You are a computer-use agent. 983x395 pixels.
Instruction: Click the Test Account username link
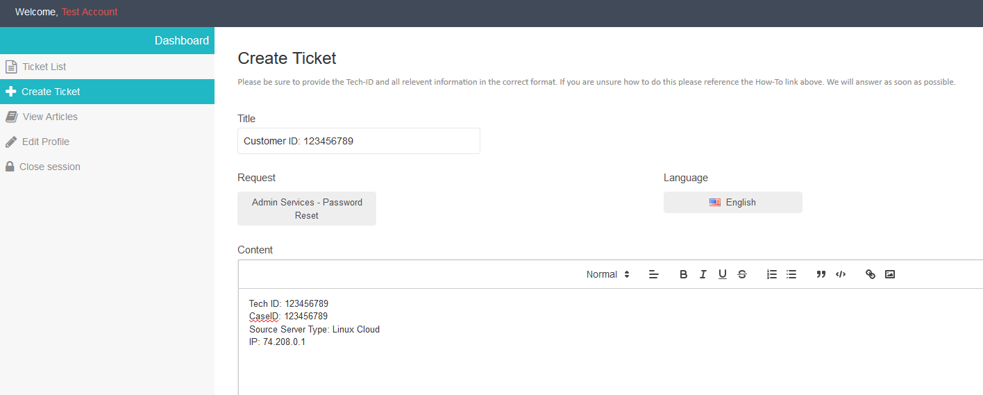click(x=90, y=12)
